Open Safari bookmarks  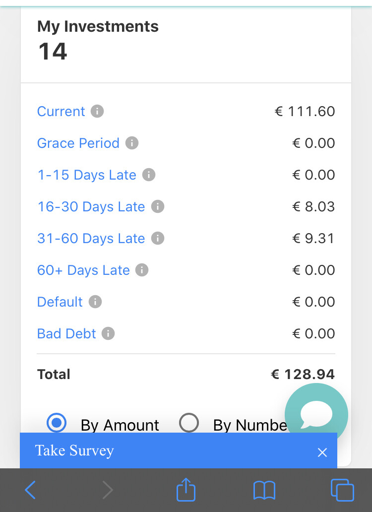tap(264, 490)
